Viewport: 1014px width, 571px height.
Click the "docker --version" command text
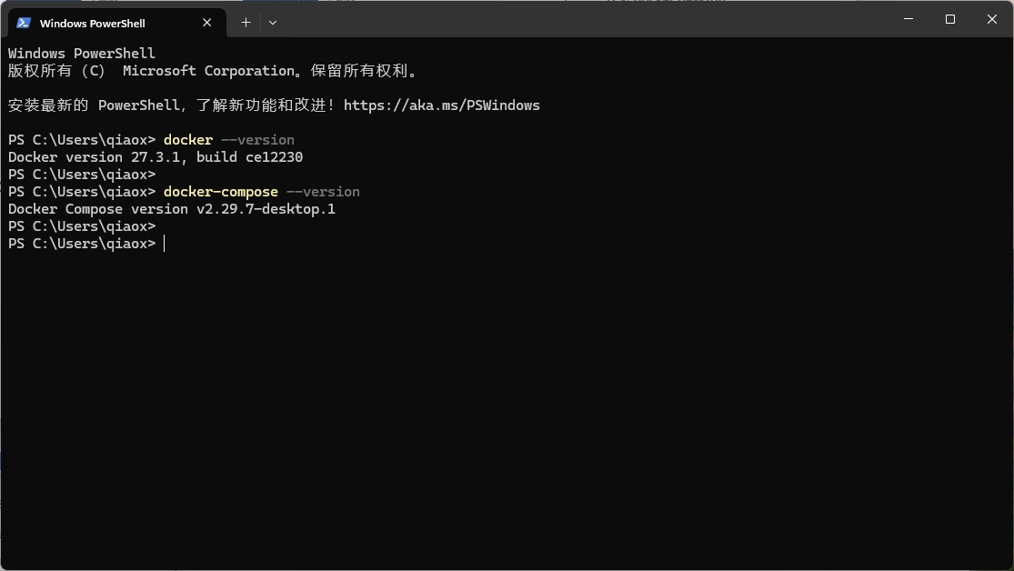(x=228, y=140)
